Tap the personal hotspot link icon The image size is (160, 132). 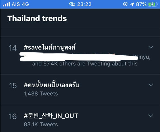pyautogui.click(x=72, y=4)
